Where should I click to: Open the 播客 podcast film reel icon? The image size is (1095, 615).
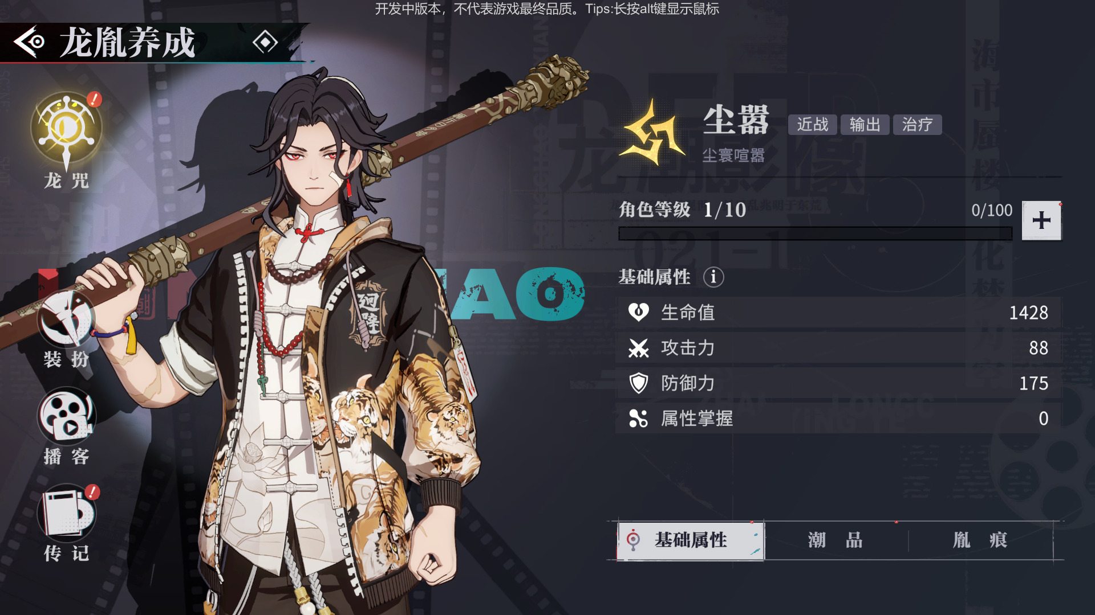coord(67,416)
